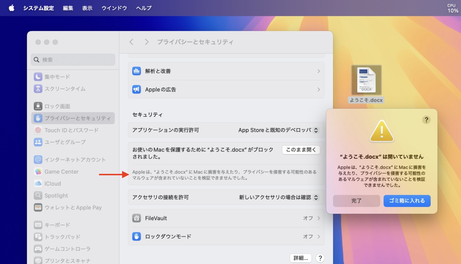461x264 pixels.
Task: Click the プライバシーとセキュリティ hand icon in sidebar
Action: click(x=38, y=118)
